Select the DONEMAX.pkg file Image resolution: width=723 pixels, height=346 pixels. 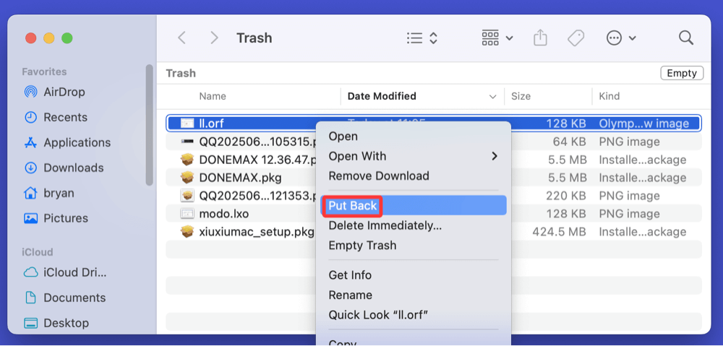point(433,178)
